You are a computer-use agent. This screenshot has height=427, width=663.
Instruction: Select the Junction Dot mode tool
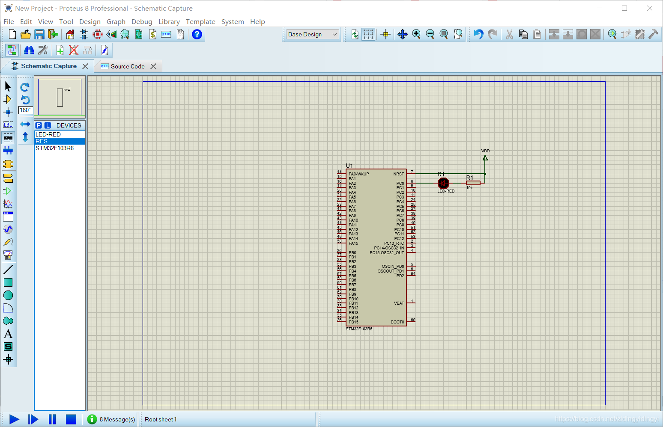[8, 112]
